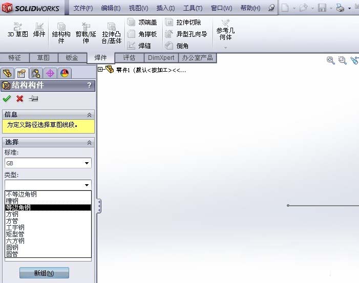
Task: Open the 帮助(H) menu
Action: (250, 8)
